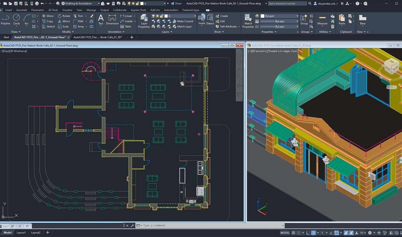Toggle the drawing grid display

click(293, 233)
